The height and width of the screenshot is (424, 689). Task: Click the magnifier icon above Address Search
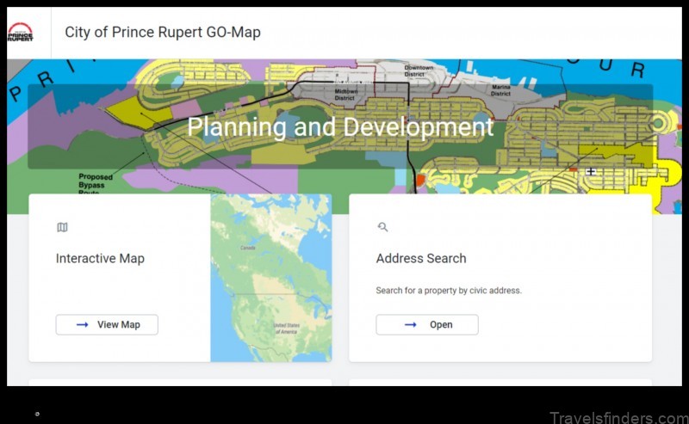click(x=382, y=227)
